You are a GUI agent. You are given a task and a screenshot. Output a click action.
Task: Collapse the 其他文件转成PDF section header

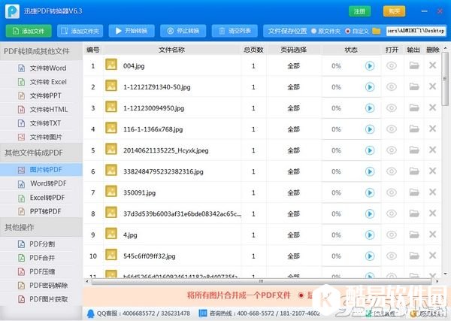coord(41,153)
